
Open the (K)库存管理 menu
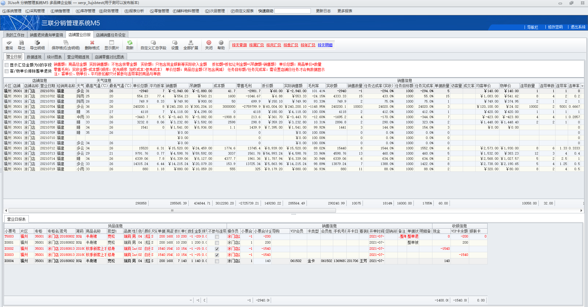point(85,11)
